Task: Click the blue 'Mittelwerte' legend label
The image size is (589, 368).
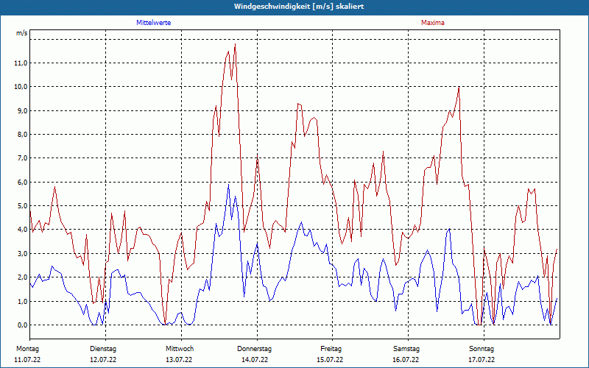Action: coord(154,23)
